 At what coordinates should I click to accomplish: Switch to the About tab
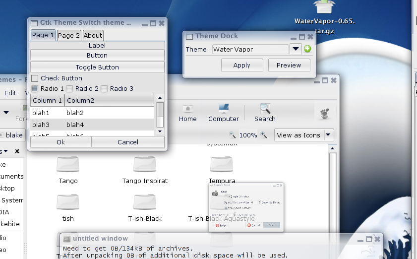click(x=93, y=35)
